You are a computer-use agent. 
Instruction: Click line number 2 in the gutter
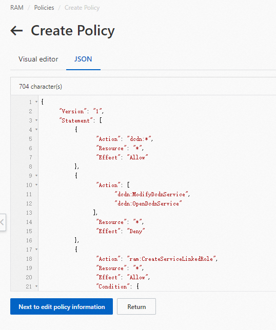pos(31,111)
